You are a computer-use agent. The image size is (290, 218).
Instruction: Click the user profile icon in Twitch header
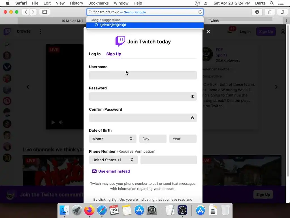(283, 32)
